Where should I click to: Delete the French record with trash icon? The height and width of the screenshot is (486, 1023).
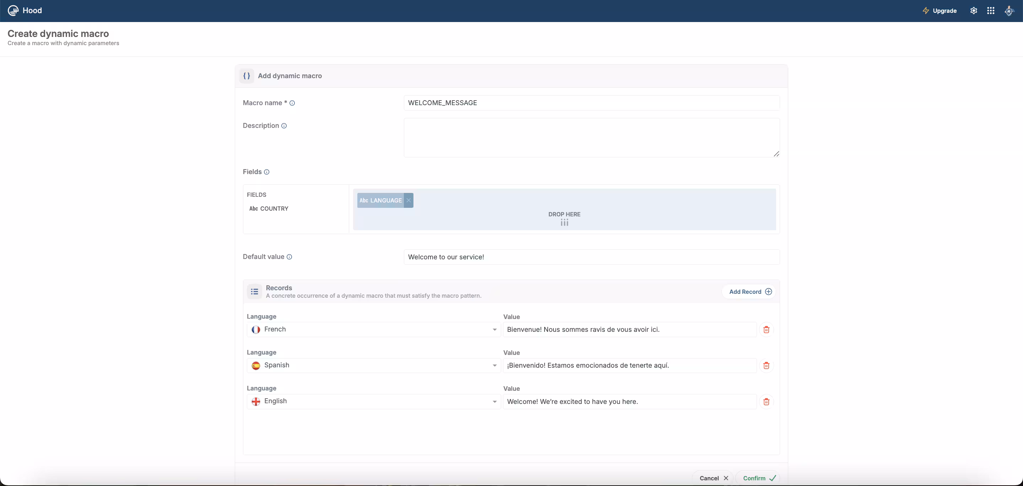pos(767,330)
